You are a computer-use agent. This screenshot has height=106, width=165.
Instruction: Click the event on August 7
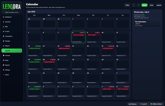[108, 89]
